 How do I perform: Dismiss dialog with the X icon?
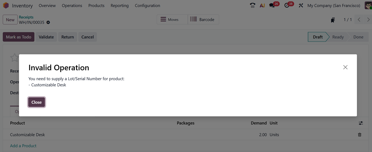coord(345,67)
